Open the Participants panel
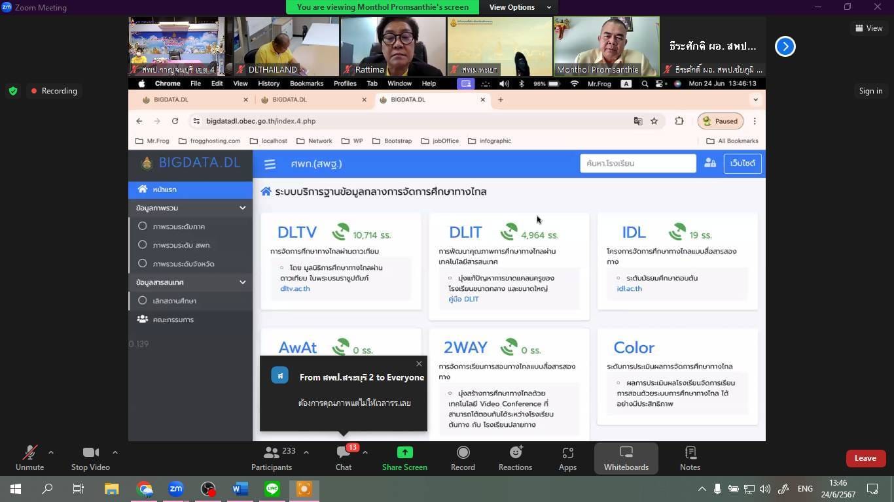This screenshot has height=502, width=894. 272,458
